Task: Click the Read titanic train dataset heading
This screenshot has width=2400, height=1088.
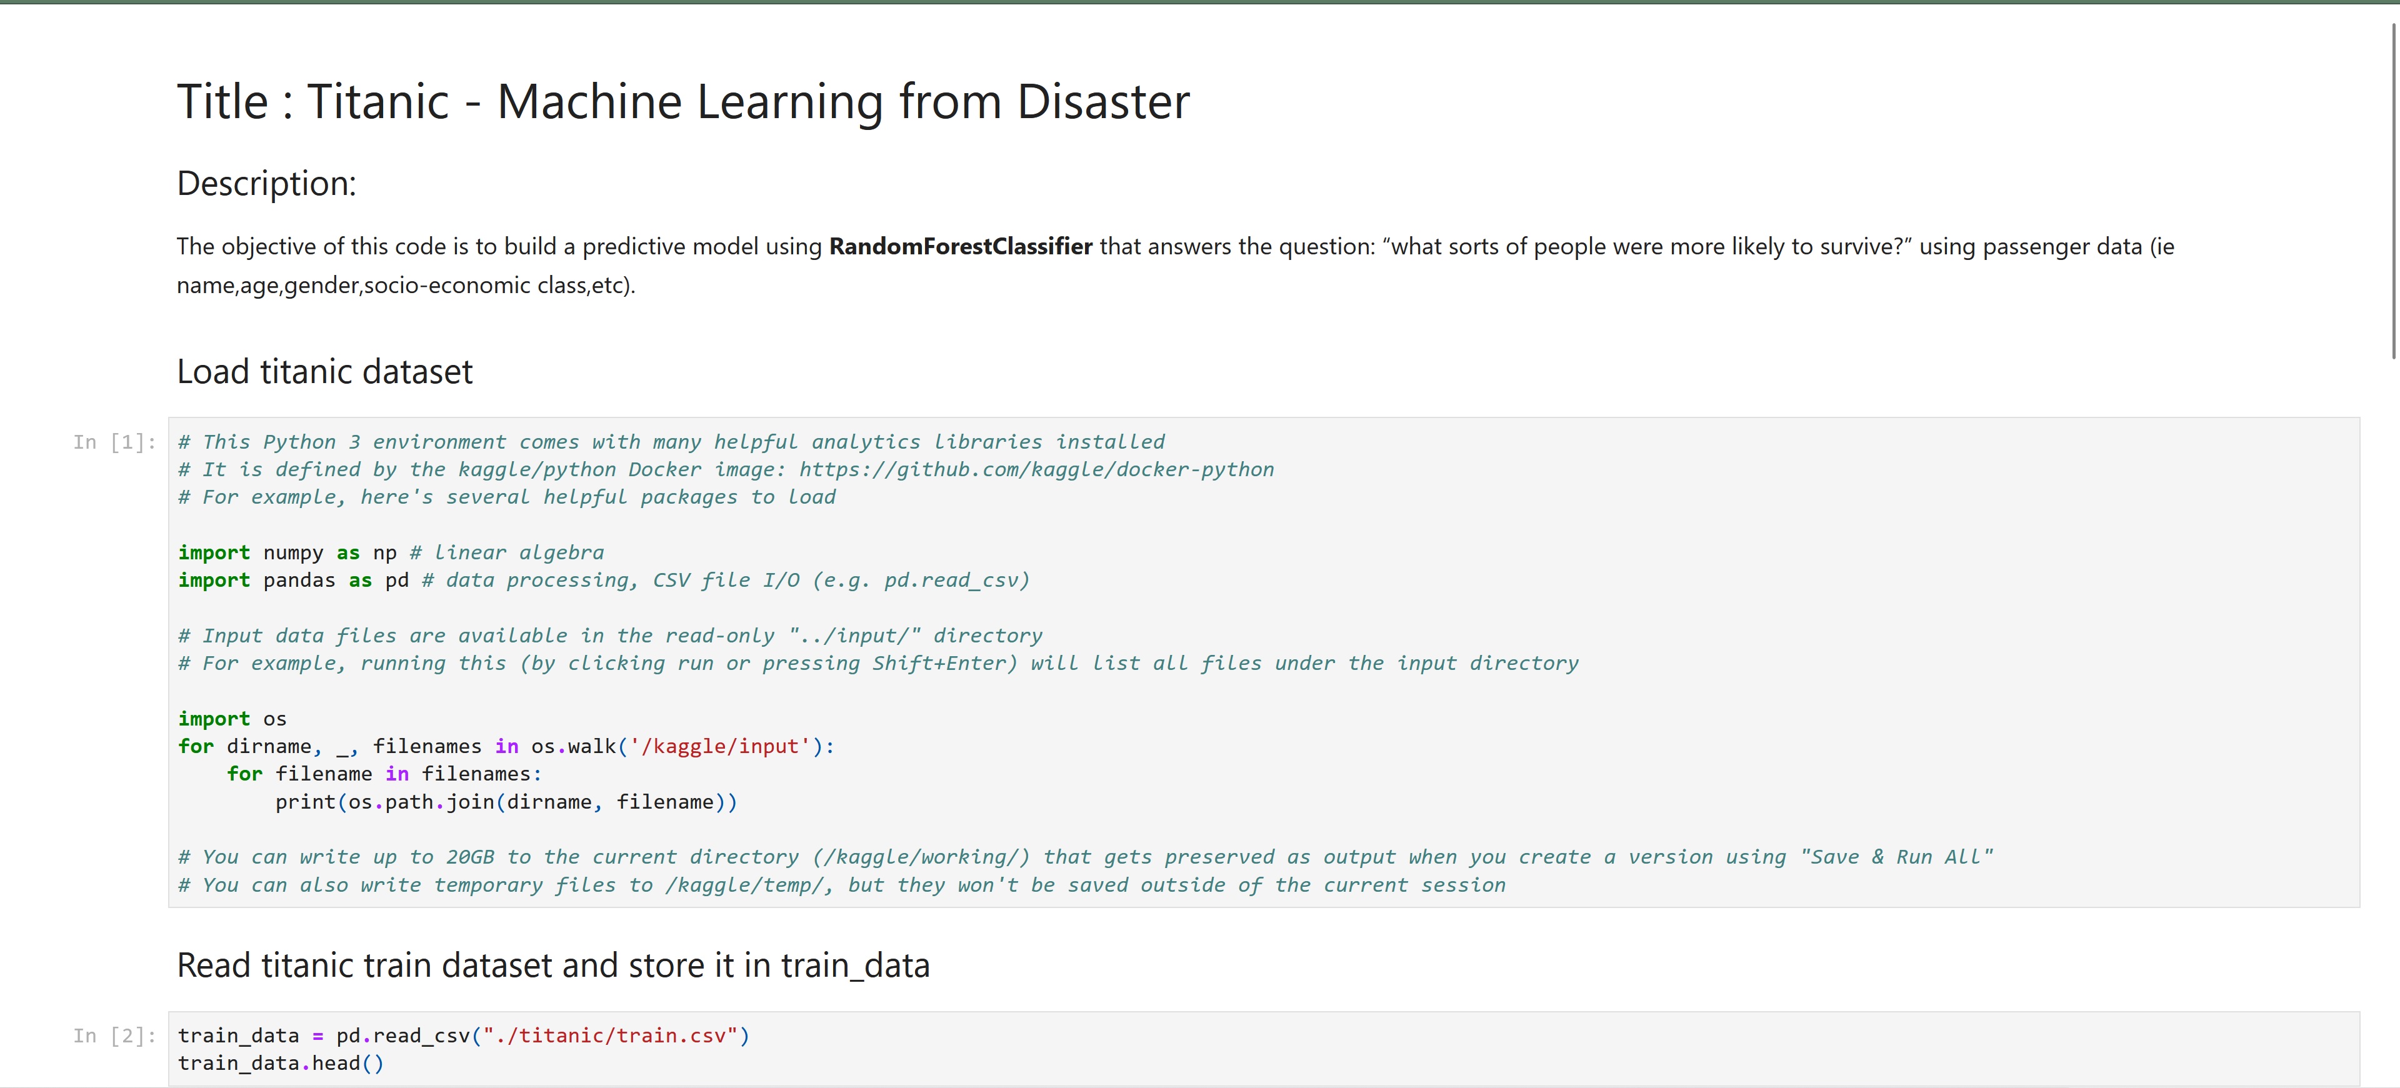Action: click(x=552, y=966)
